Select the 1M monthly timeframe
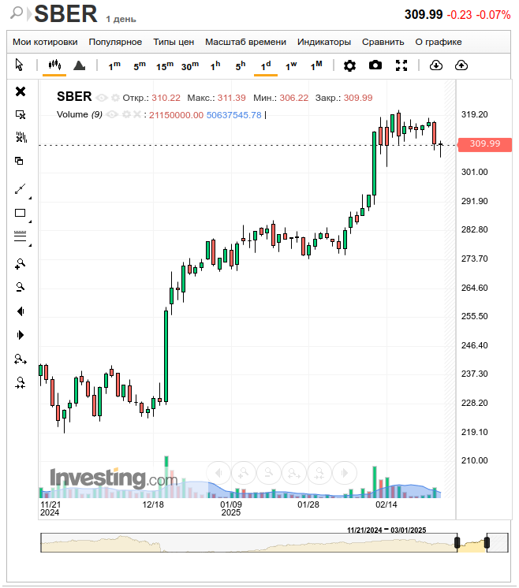Viewport: 519px width, 588px height. point(316,66)
